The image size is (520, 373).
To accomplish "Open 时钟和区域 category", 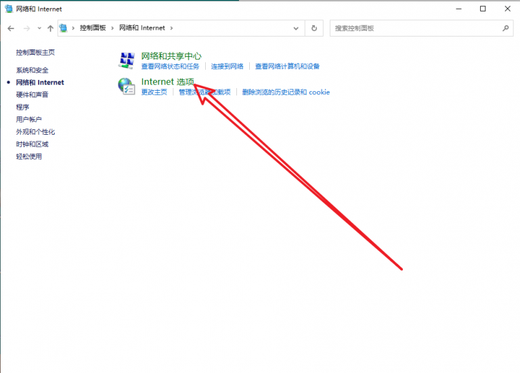I will click(32, 144).
